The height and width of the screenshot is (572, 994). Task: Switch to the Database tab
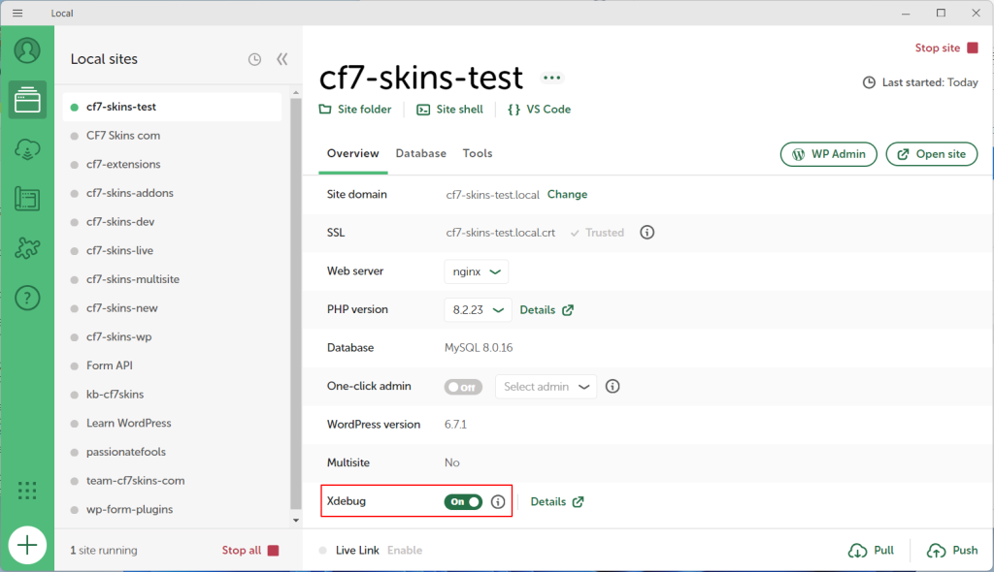pos(420,153)
